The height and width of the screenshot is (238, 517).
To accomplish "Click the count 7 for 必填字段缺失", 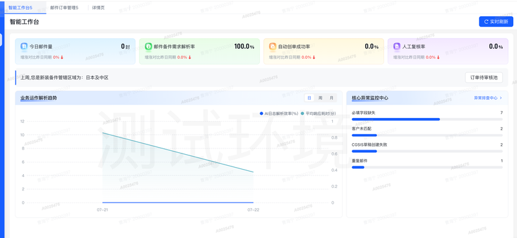I will (501, 113).
